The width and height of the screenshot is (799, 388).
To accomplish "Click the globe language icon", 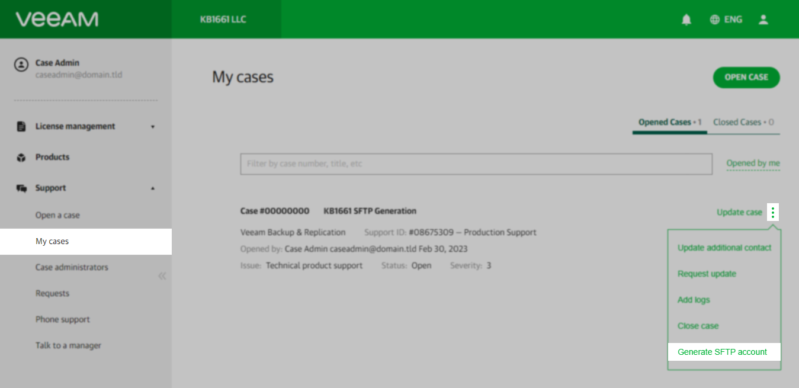I will (715, 20).
